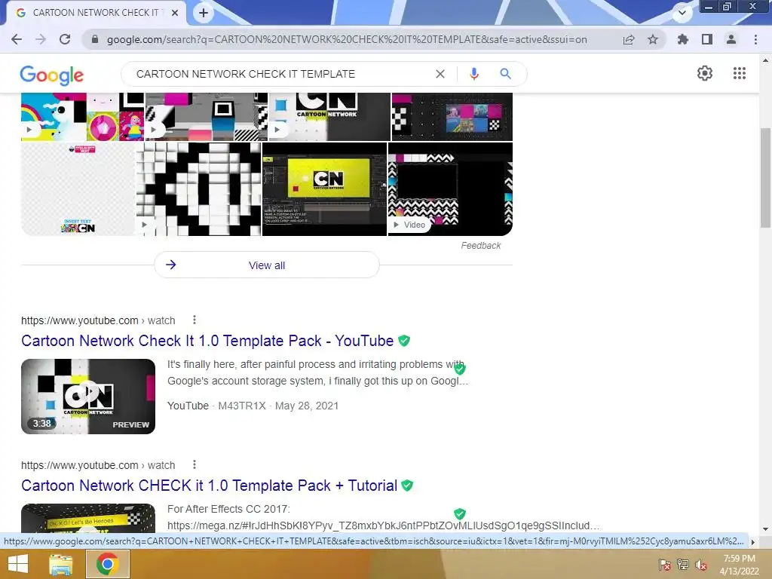Select the CARTOON NETWORK CHECK IT tab

pyautogui.click(x=95, y=13)
